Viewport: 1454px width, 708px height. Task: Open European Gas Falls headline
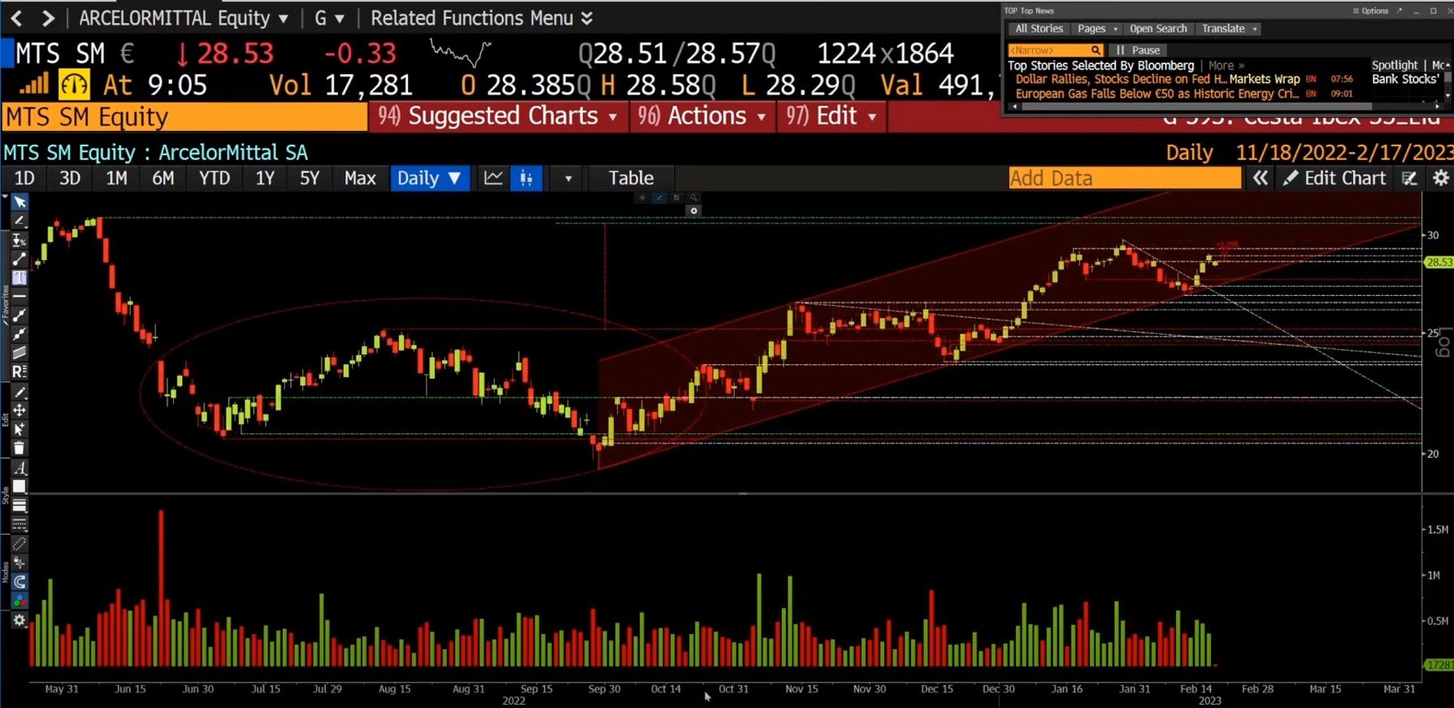[x=1157, y=94]
